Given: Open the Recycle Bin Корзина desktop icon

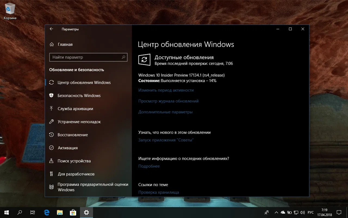Looking at the screenshot, I should [x=10, y=12].
